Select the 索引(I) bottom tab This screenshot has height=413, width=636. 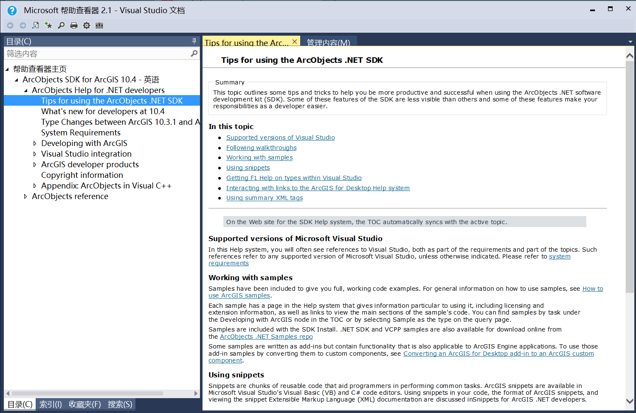tap(51, 405)
